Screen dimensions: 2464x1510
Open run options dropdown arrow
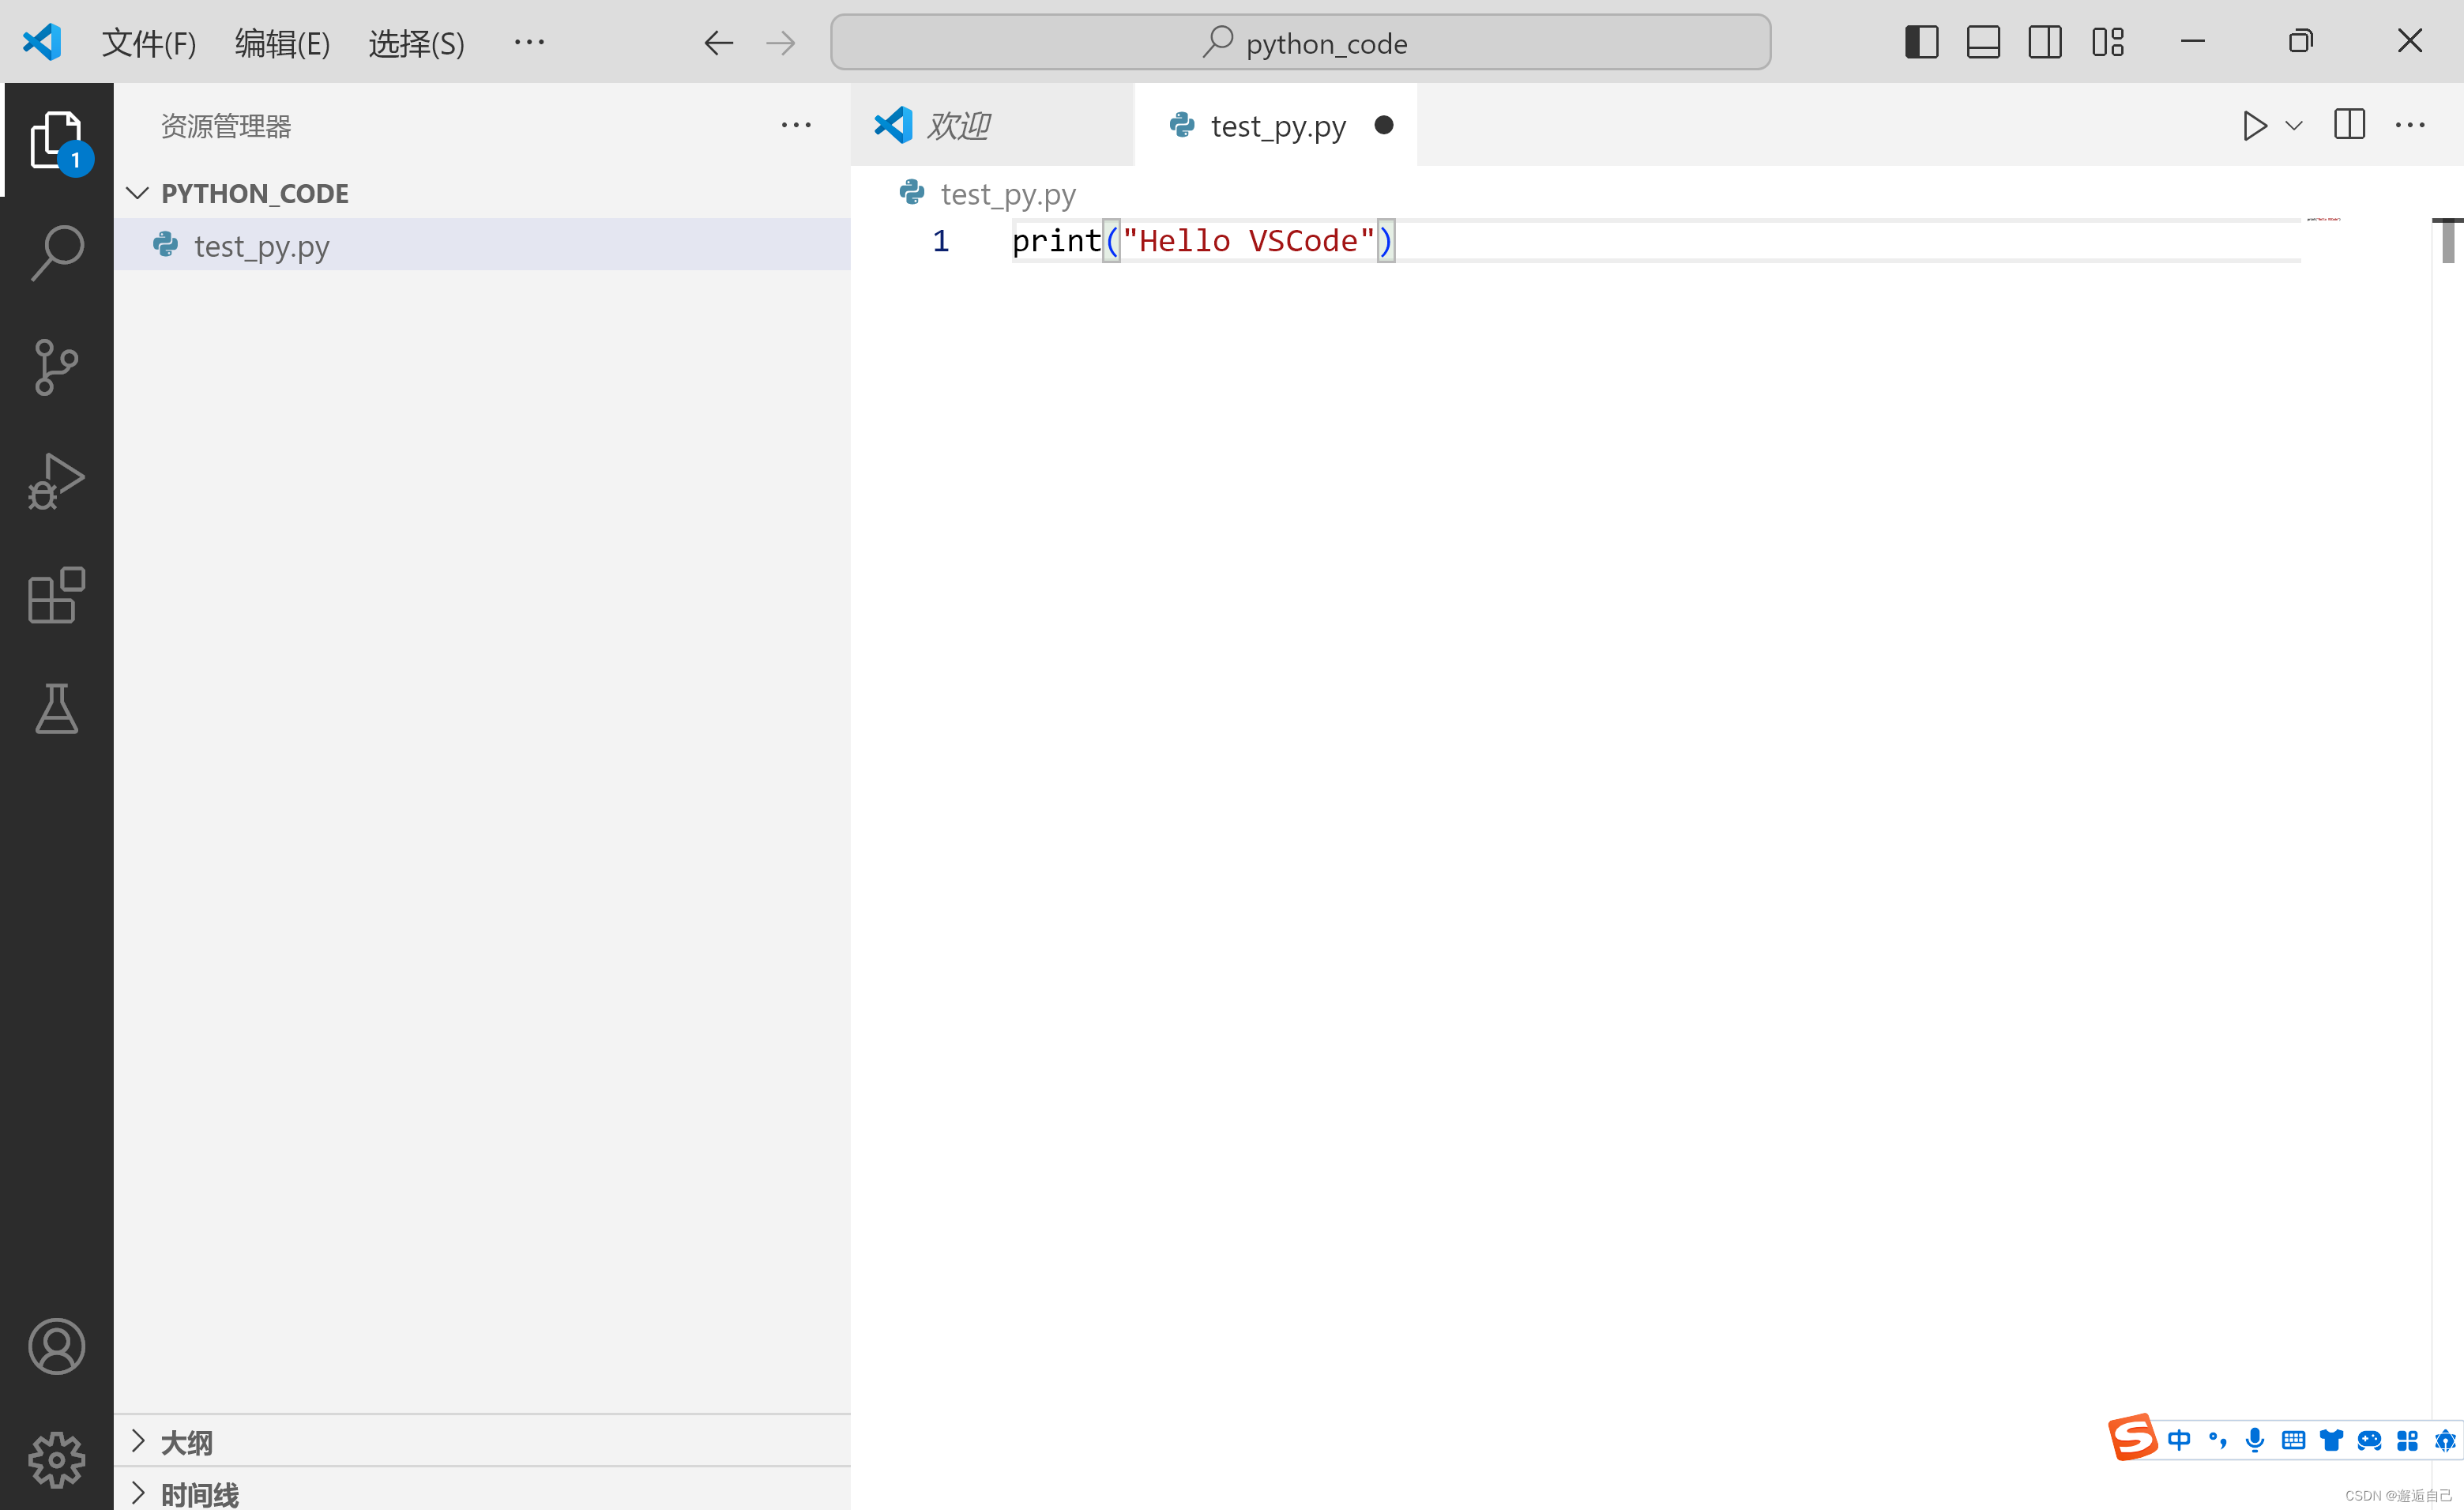click(x=2295, y=126)
